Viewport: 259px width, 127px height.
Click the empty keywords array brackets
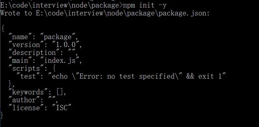pos(59,92)
